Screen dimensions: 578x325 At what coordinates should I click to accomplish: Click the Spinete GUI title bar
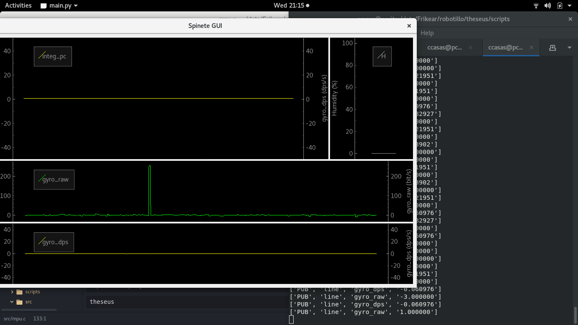(x=205, y=26)
